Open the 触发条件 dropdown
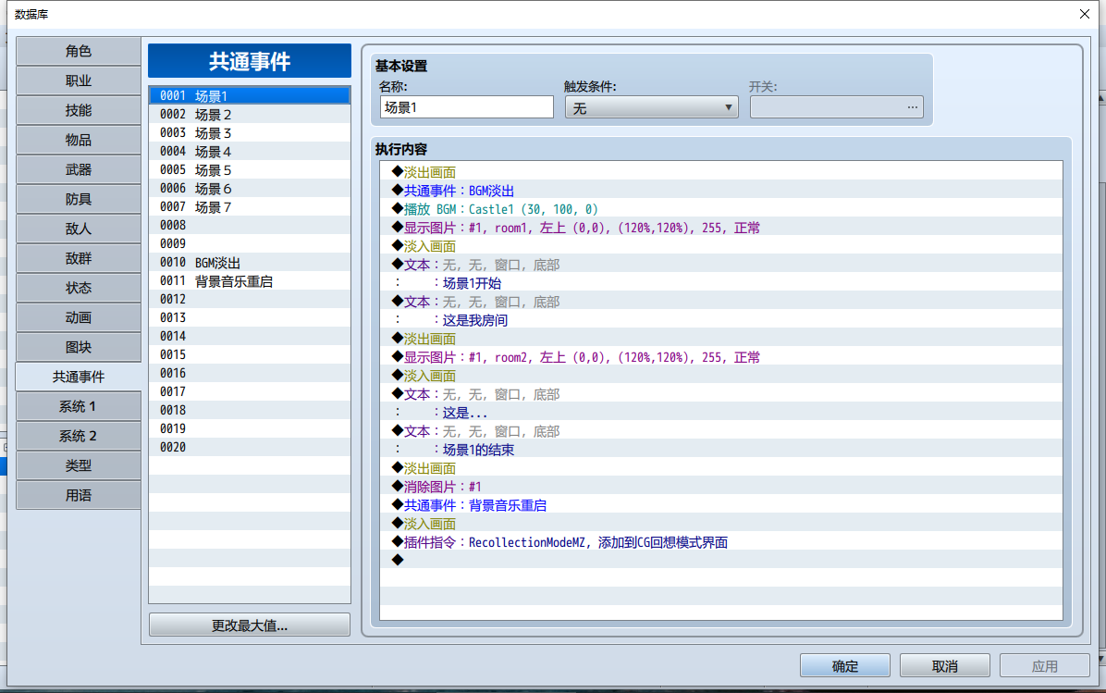This screenshot has height=693, width=1106. coord(652,107)
